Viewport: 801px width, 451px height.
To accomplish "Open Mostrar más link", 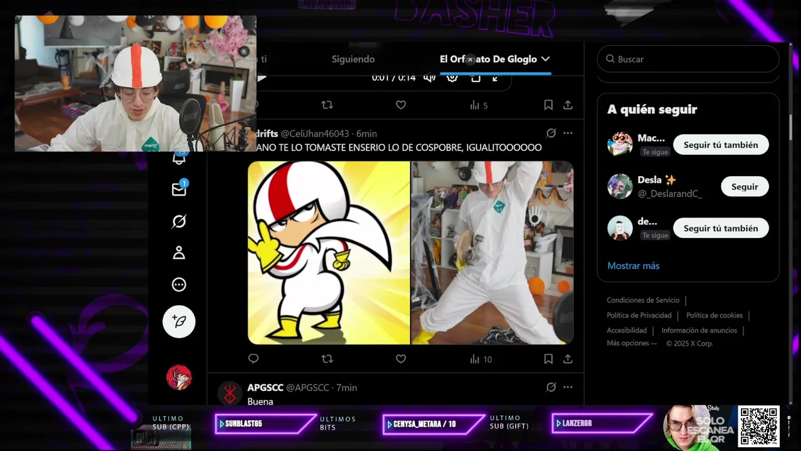I will click(633, 266).
